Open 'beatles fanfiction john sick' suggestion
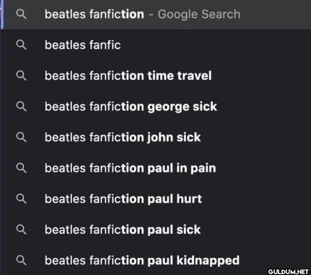The image size is (311, 275). 123,137
